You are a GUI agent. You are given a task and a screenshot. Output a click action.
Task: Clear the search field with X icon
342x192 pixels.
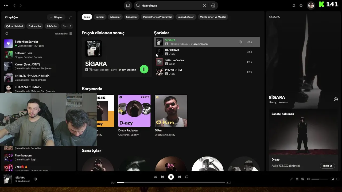click(204, 6)
